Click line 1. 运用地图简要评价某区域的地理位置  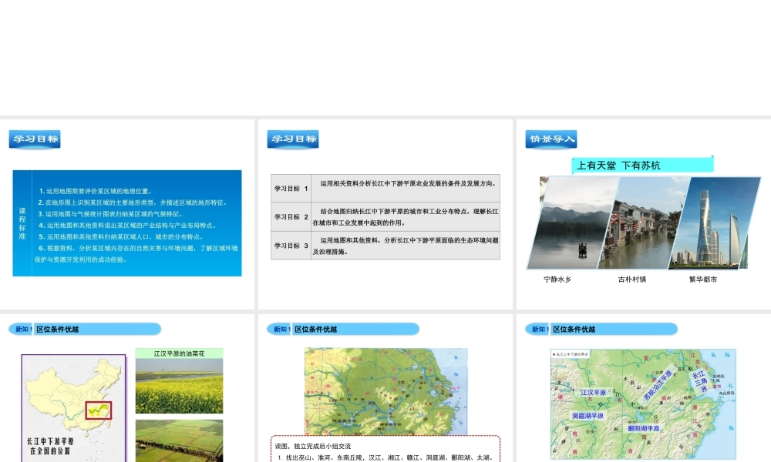click(x=96, y=191)
